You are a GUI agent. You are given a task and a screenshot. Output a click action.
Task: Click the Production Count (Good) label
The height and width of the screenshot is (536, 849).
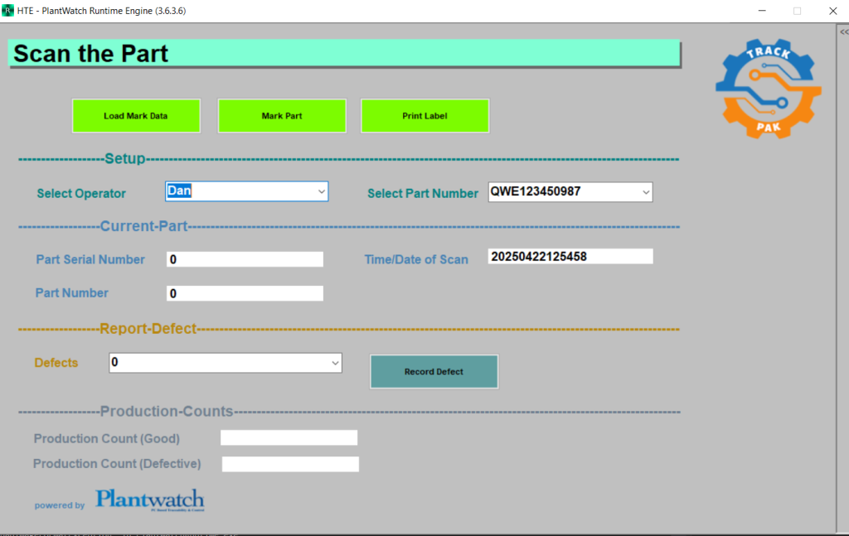[107, 438]
